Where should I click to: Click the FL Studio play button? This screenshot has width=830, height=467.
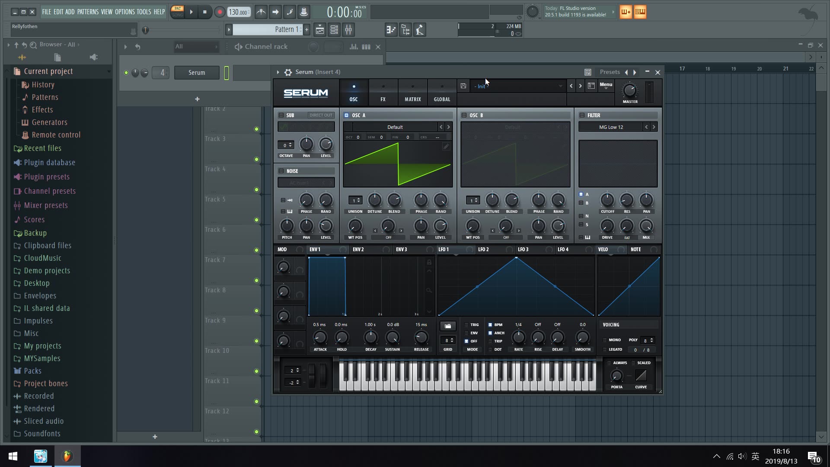(x=192, y=12)
